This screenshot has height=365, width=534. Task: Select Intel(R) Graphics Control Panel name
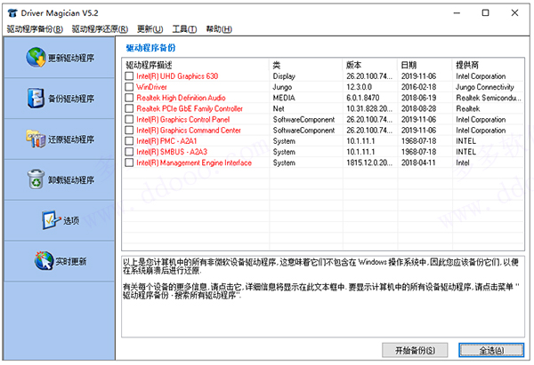click(x=182, y=119)
